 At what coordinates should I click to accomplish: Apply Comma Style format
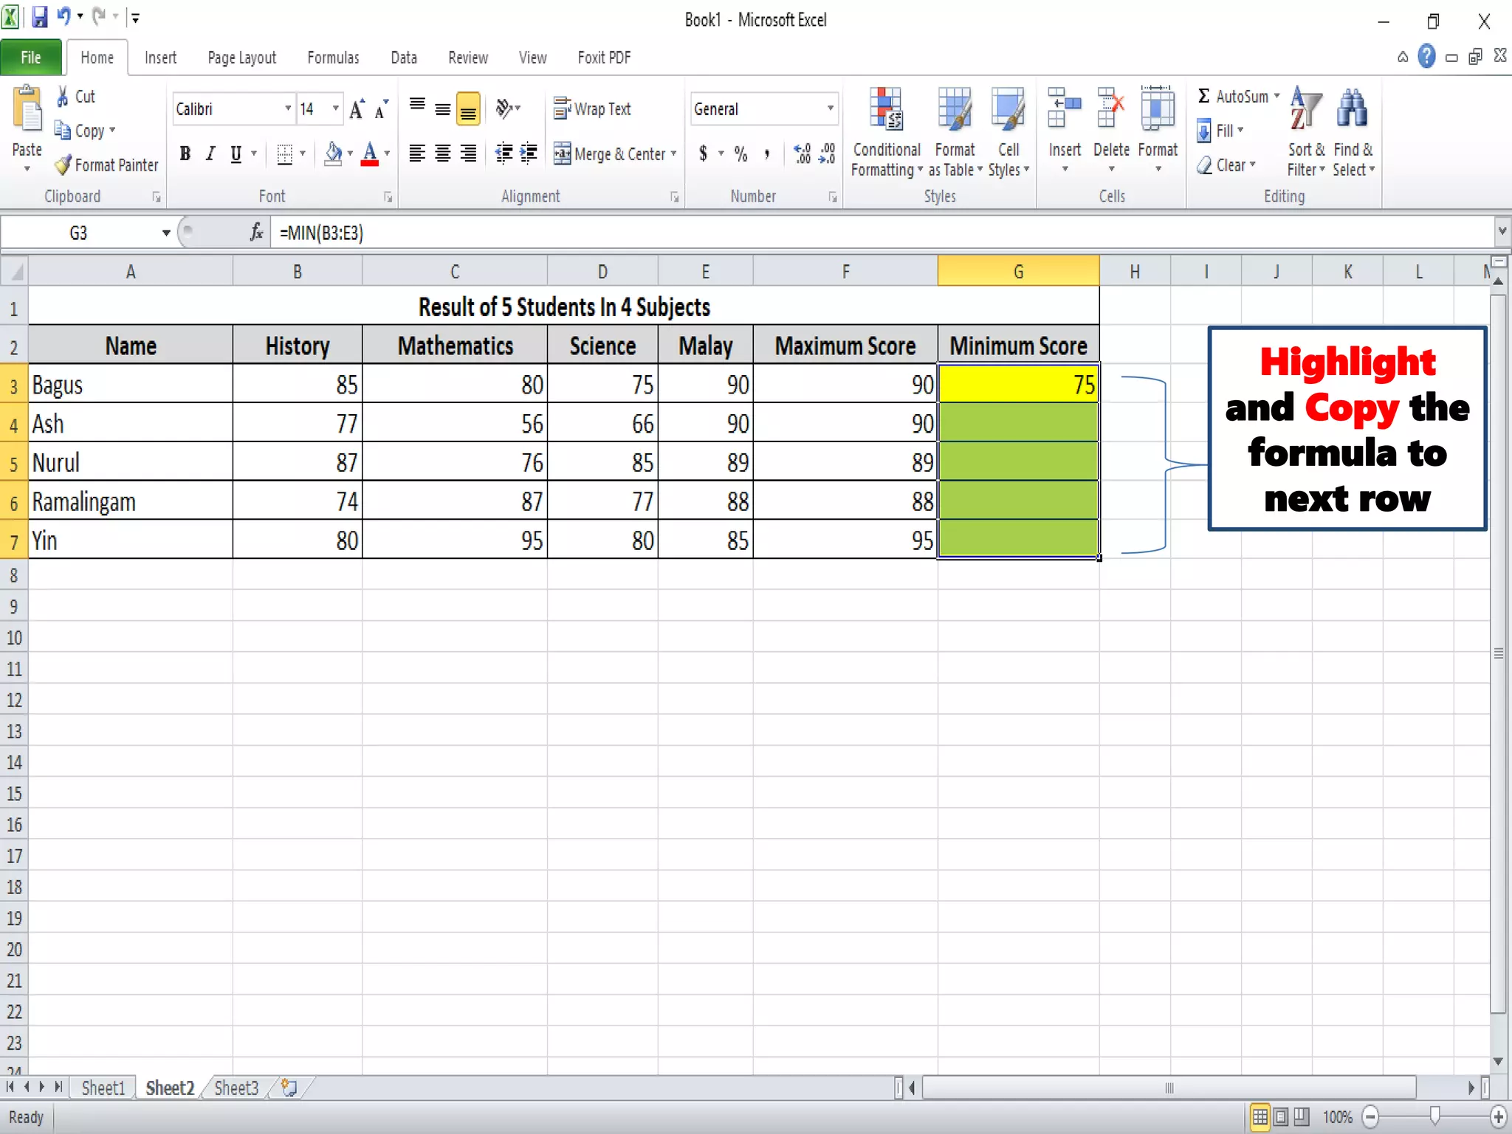click(x=767, y=154)
